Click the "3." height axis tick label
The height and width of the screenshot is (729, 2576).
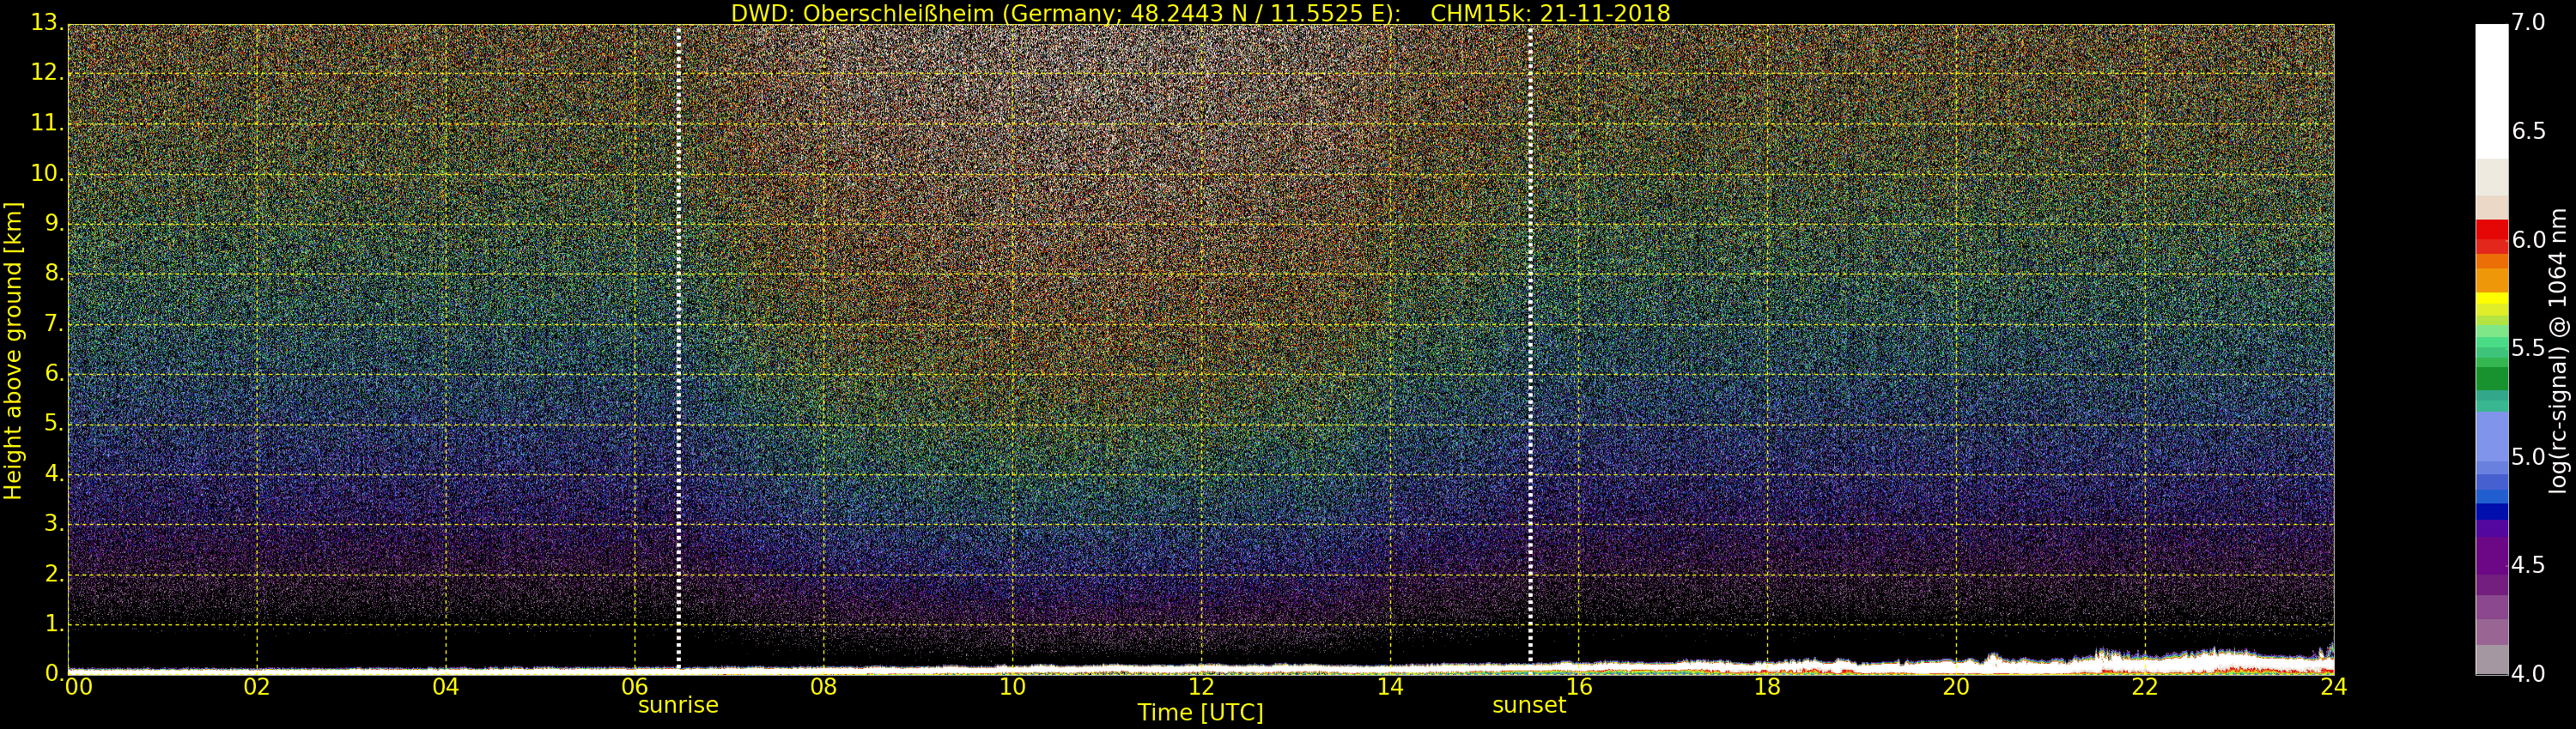[53, 523]
